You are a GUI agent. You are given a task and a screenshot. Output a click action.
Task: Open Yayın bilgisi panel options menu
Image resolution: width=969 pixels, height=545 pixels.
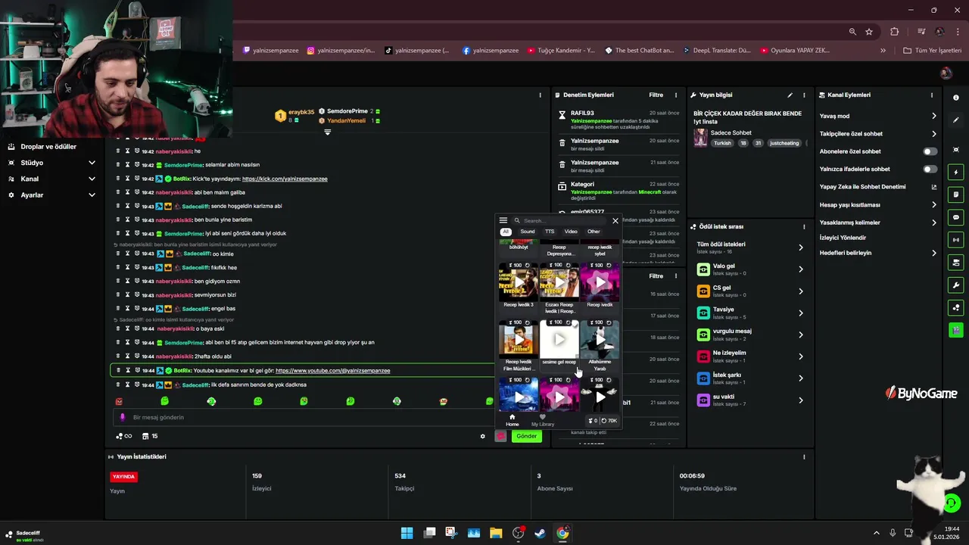[804, 95]
